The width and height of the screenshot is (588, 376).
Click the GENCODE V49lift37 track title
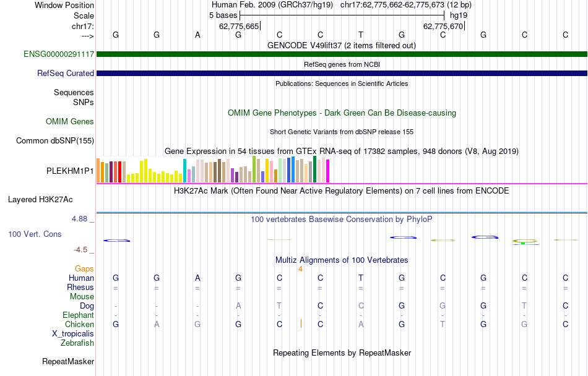tap(341, 45)
